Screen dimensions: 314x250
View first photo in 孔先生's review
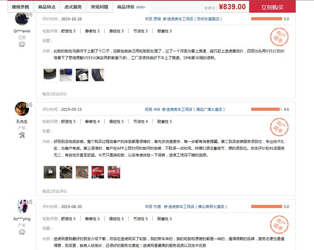pos(50,172)
